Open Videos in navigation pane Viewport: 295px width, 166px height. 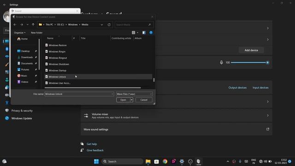[x=23, y=82]
